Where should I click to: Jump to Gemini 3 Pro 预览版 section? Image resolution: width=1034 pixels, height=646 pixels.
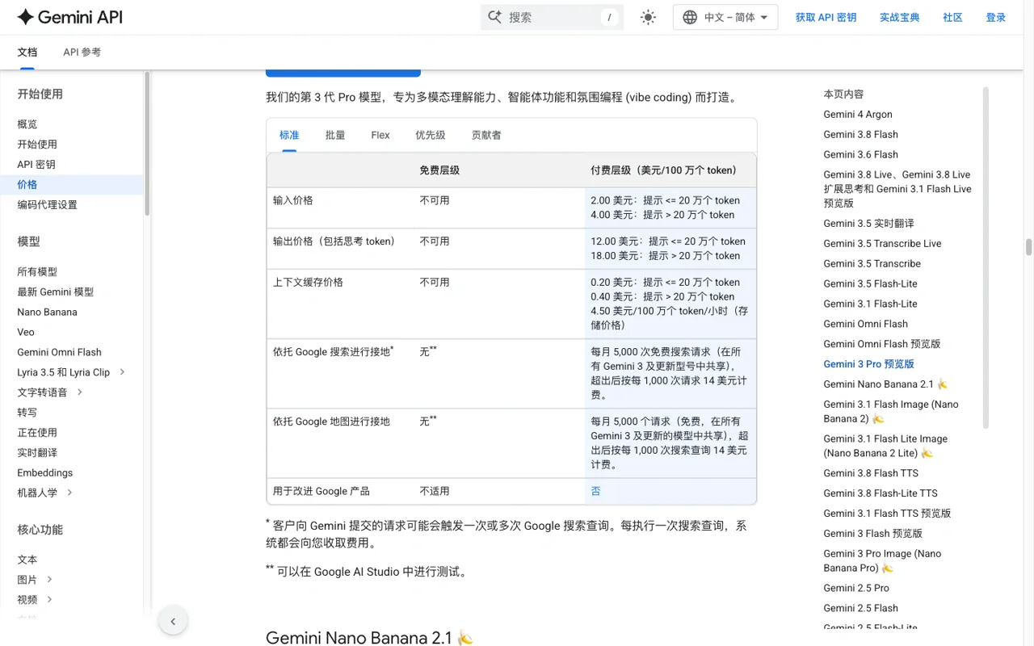point(868,364)
